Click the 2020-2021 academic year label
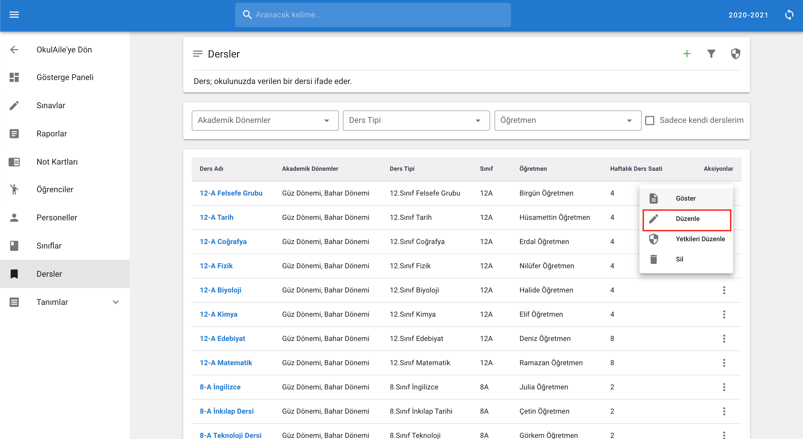The height and width of the screenshot is (439, 803). [x=748, y=15]
